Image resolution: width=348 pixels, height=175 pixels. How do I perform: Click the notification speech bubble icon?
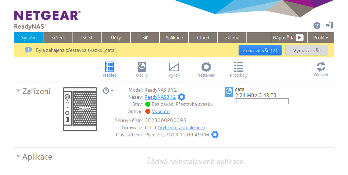[28, 50]
